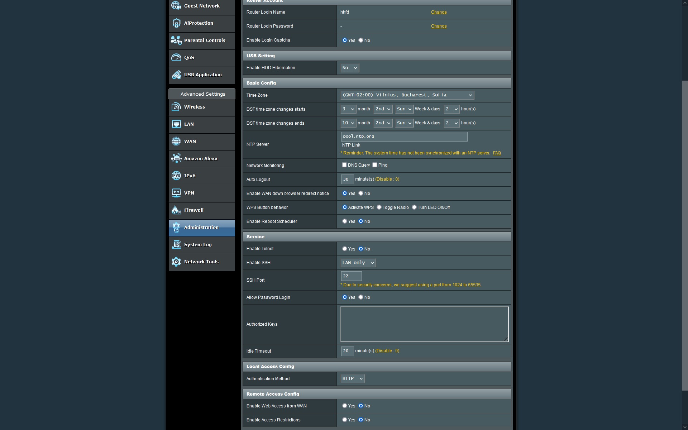Open the Authentication Method dropdown
Viewport: 688px width, 430px height.
coord(352,378)
